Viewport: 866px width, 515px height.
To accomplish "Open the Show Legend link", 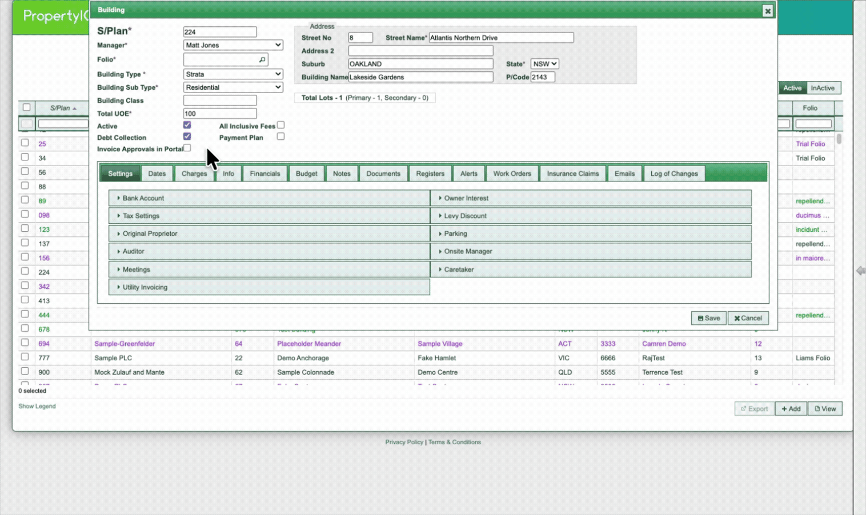I will click(37, 406).
